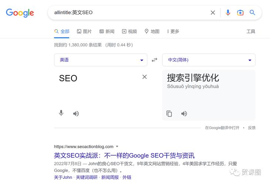
Task: Listen to the source text SEO
Action: 76,114
